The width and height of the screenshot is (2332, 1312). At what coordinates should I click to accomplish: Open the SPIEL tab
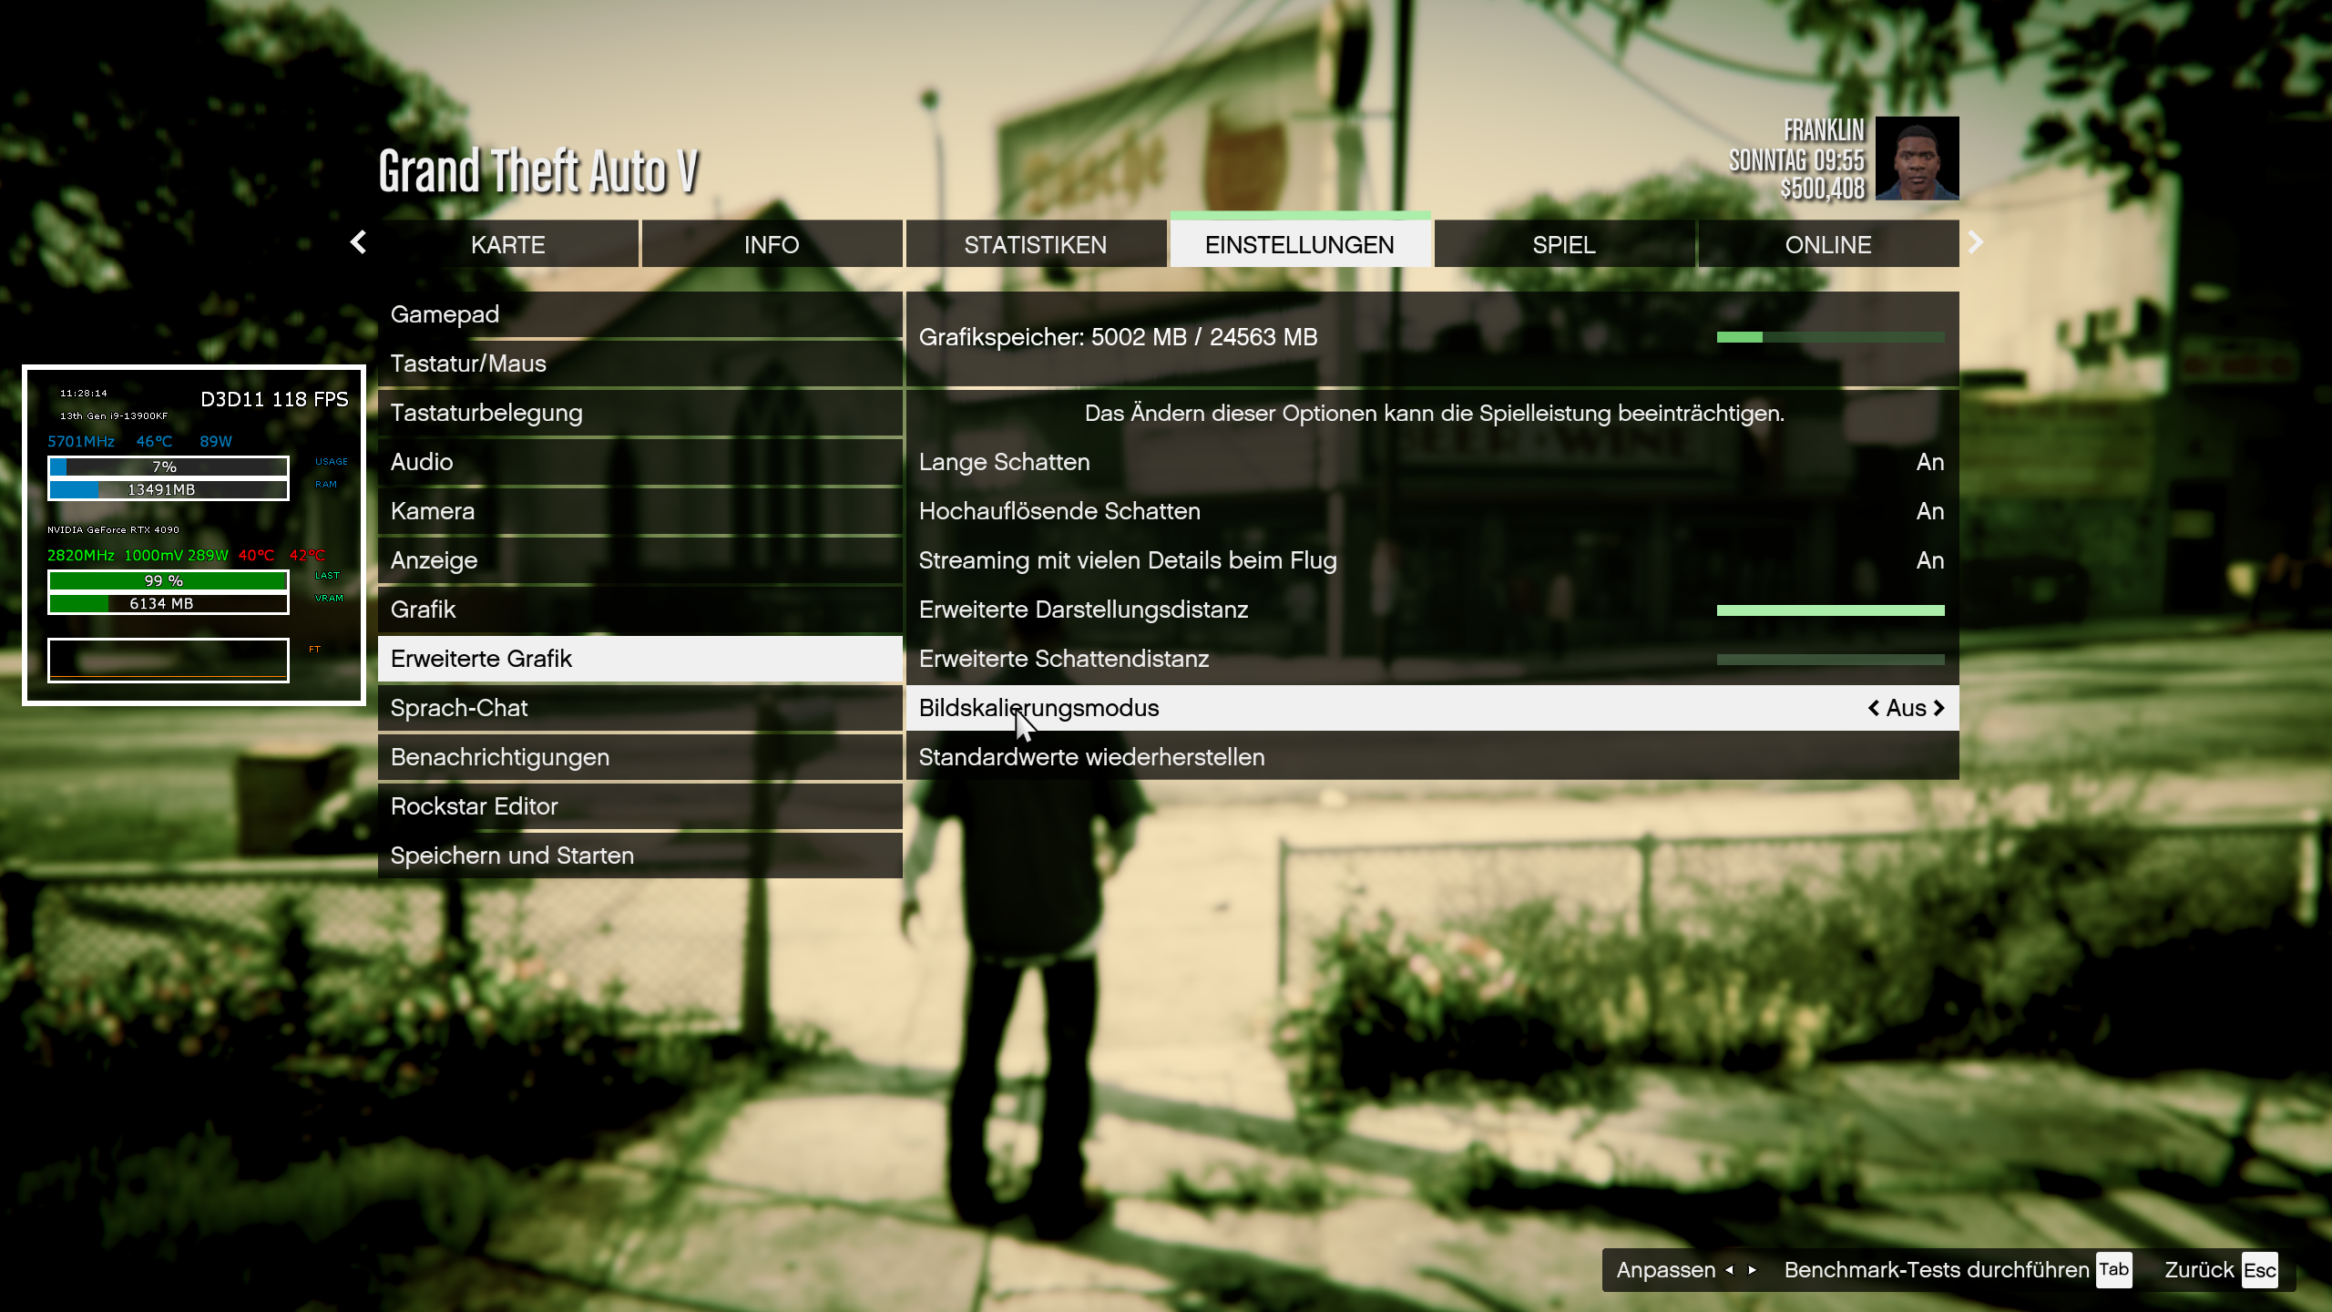[1563, 243]
